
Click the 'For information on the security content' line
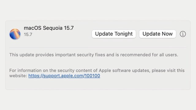[x=97, y=71]
